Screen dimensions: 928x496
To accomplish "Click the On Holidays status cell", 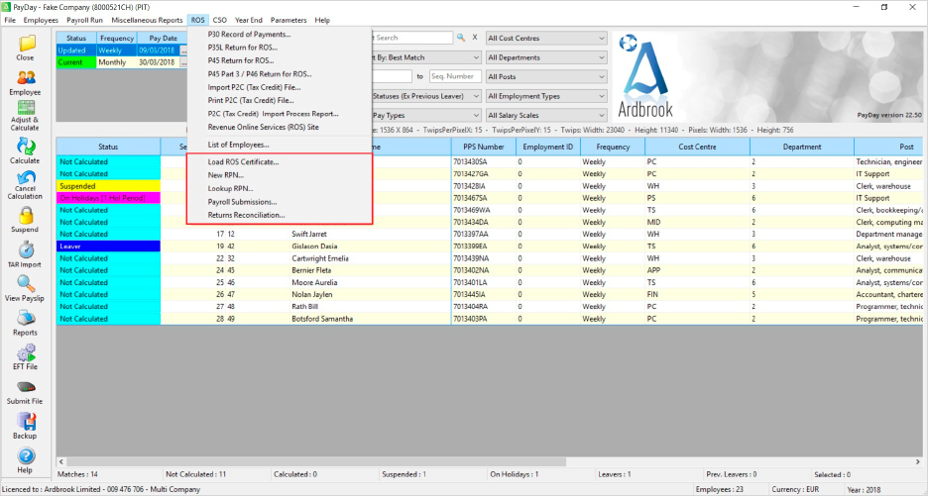I will 108,198.
